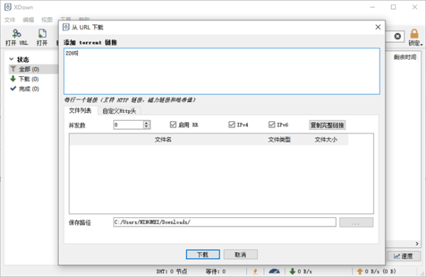Viewport: 426px width, 277px height.
Task: Collapse the Status tree section
Action: pos(11,59)
